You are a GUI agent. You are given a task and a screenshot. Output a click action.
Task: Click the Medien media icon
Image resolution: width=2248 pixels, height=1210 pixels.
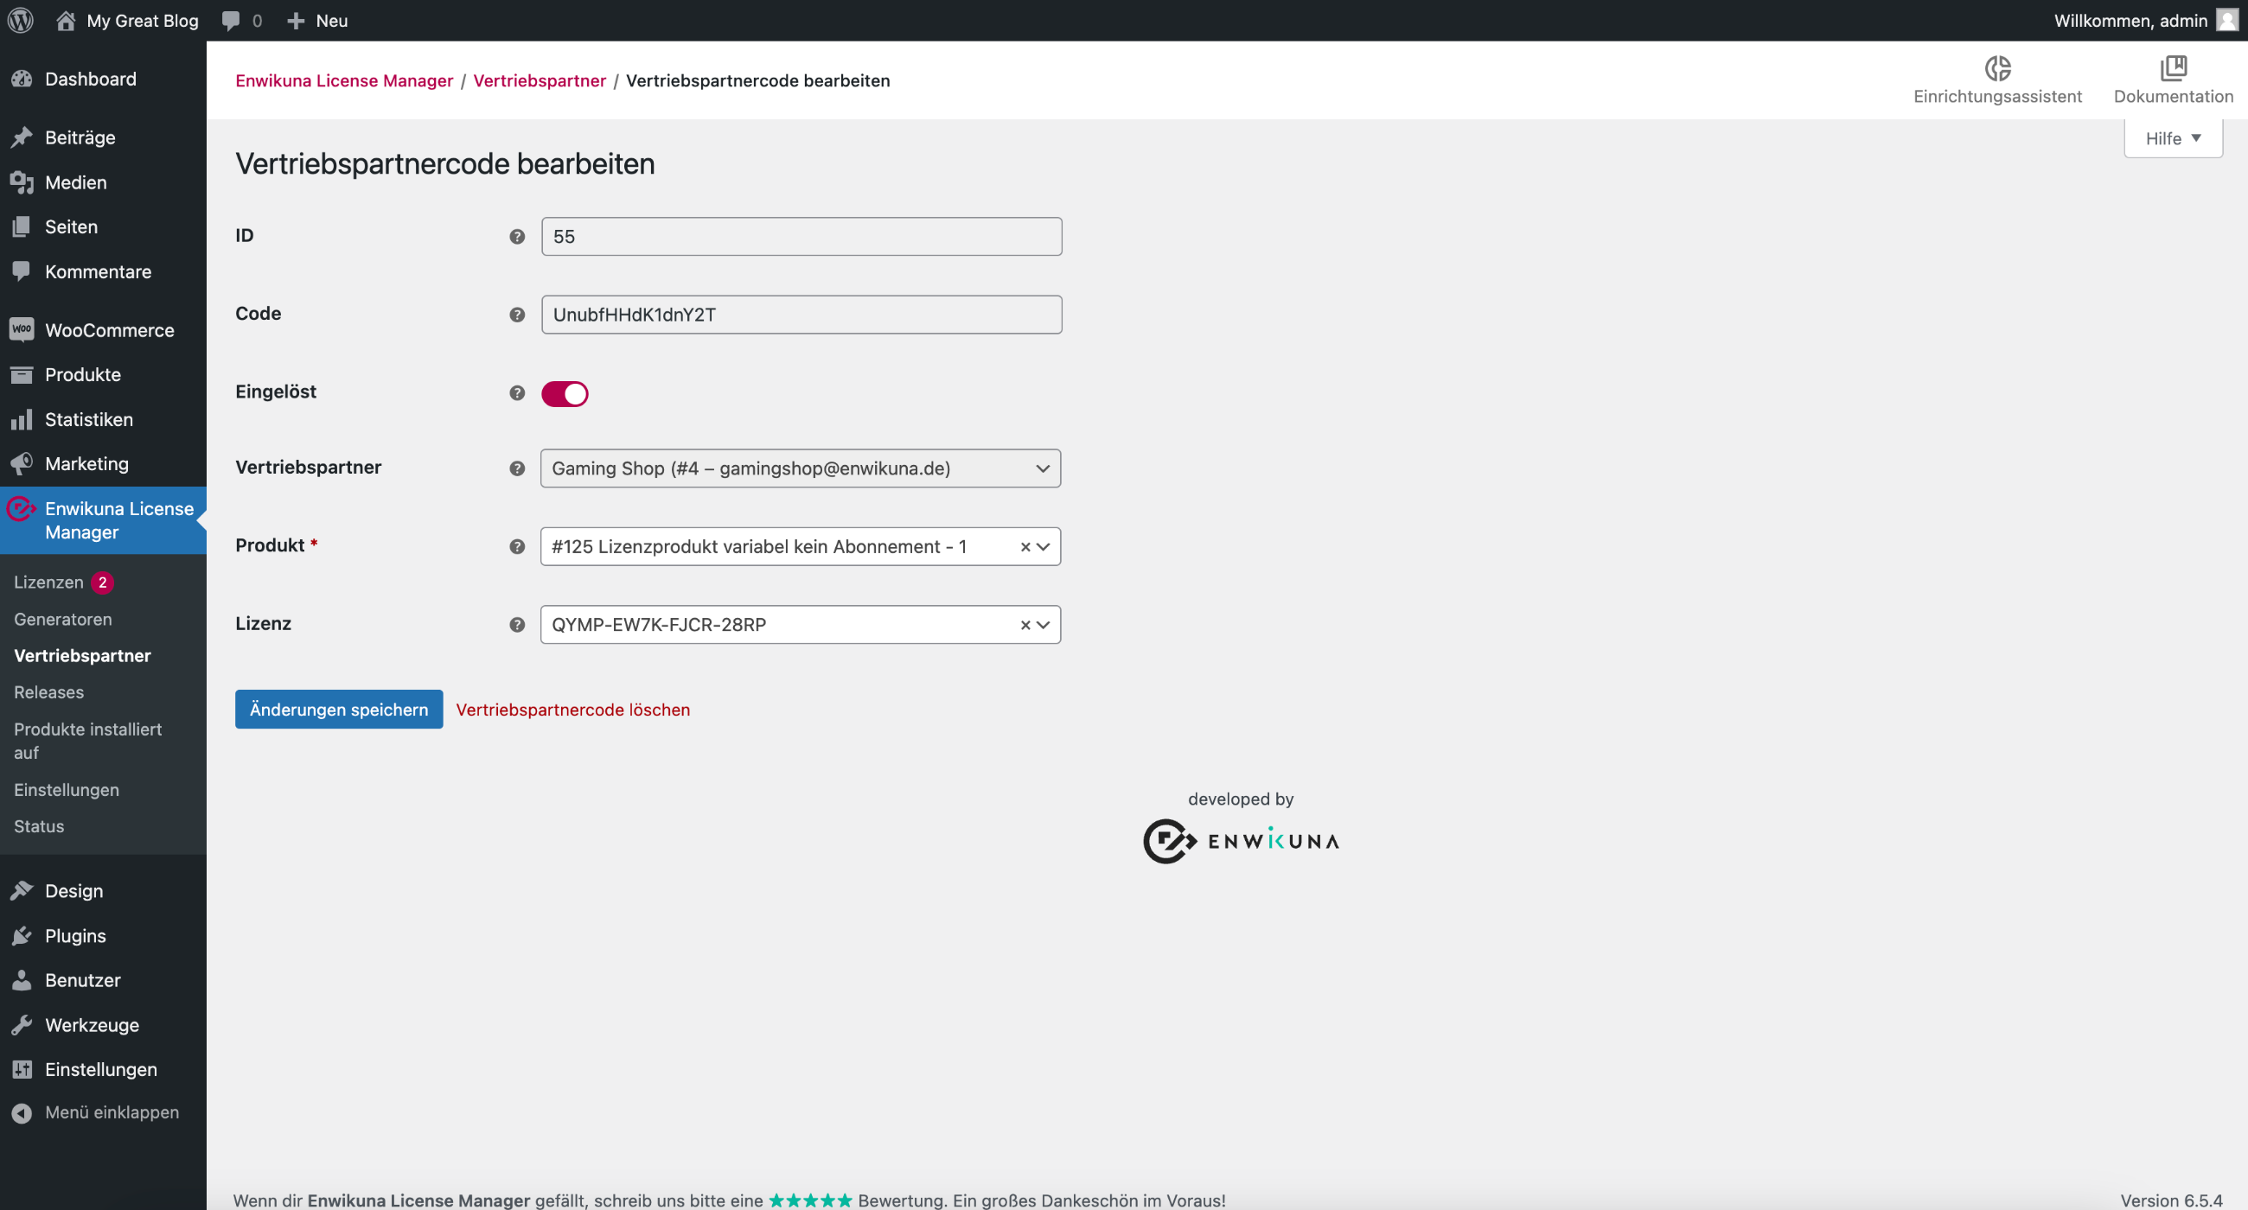[22, 182]
